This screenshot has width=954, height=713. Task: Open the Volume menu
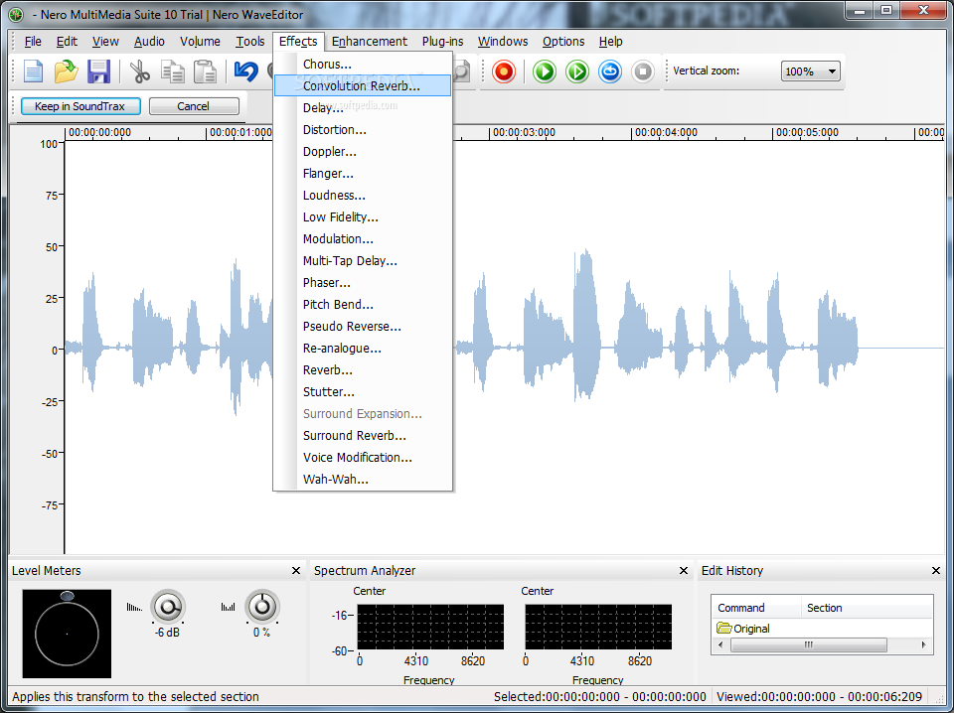(x=200, y=42)
